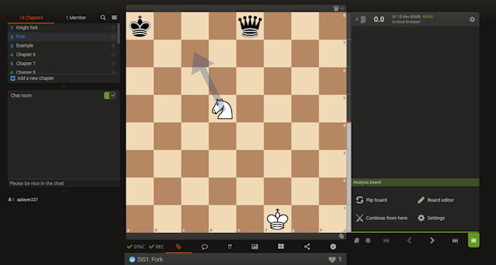Open the move annotation glyphs icon
The width and height of the screenshot is (496, 265).
[x=230, y=247]
